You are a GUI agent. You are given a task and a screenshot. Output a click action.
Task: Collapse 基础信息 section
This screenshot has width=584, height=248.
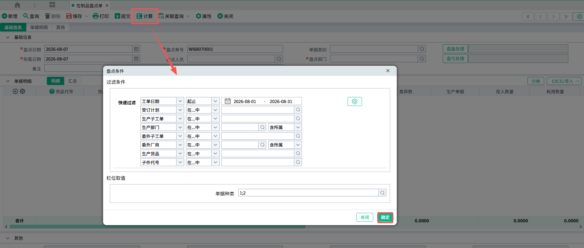pos(8,37)
